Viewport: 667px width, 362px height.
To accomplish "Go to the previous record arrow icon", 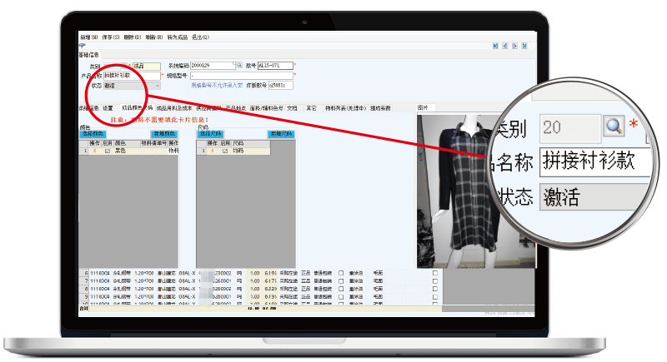I will tap(505, 46).
